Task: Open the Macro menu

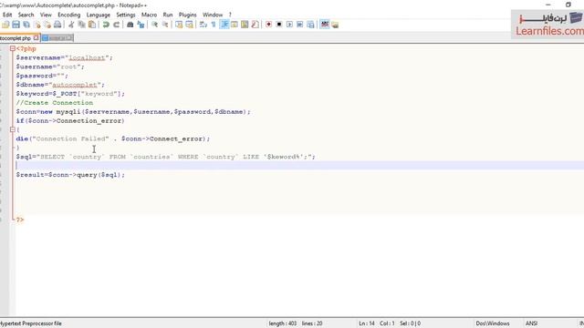Action: 149,15
